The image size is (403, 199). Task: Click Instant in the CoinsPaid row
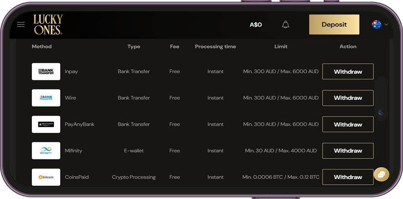(x=215, y=177)
